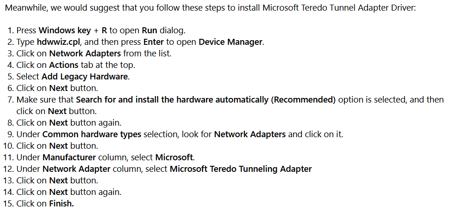
Task: Click the bold 'Run' word in step 1
Action: pyautogui.click(x=150, y=30)
